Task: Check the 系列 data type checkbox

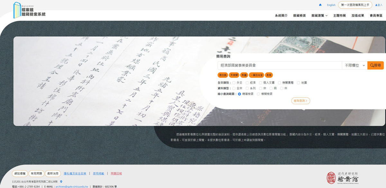Action: [247, 88]
